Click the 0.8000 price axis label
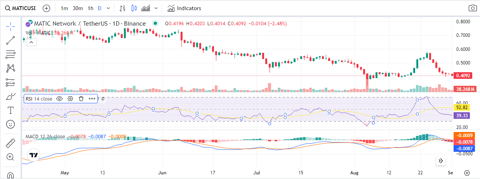 463,22
